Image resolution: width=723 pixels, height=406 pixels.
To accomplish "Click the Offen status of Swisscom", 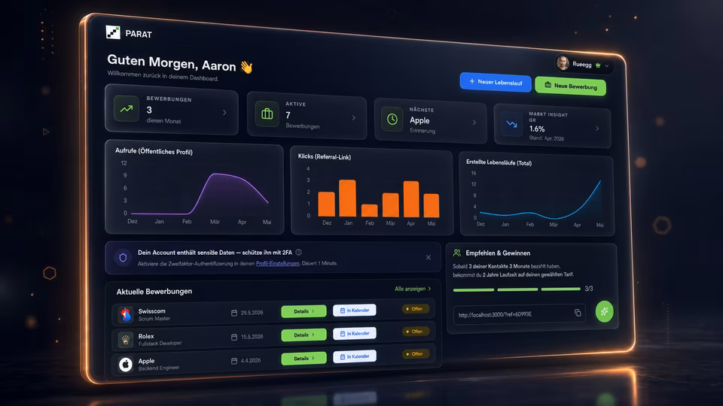I will (x=415, y=309).
